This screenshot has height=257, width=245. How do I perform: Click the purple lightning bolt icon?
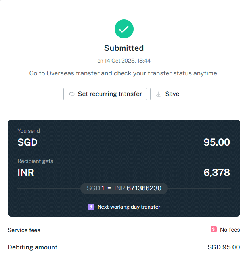91,207
